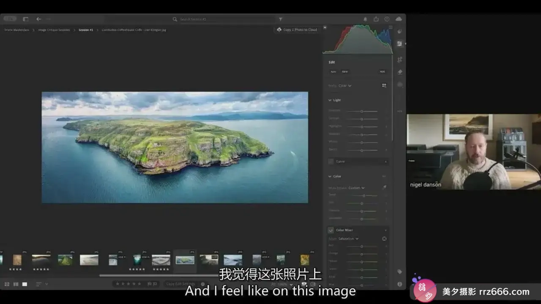Go back with the arrow icon
541x304 pixels.
(x=38, y=19)
